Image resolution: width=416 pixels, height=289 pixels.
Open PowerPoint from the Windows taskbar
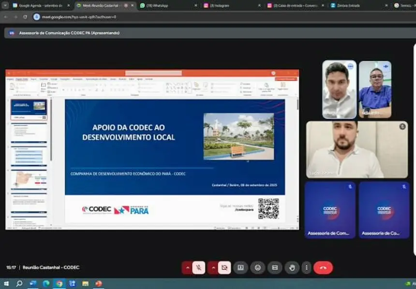pyautogui.click(x=99, y=284)
